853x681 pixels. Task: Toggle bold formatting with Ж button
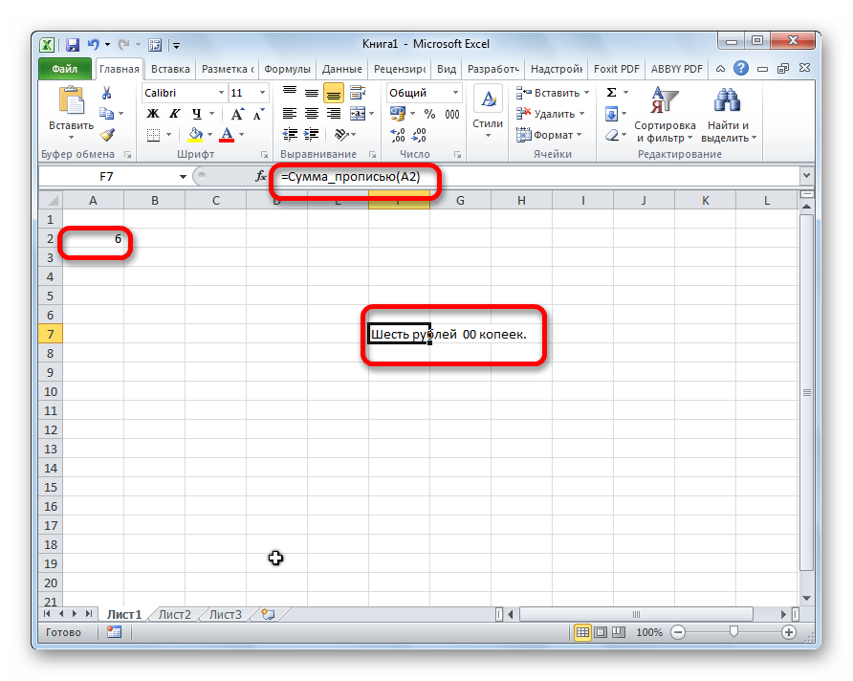152,114
